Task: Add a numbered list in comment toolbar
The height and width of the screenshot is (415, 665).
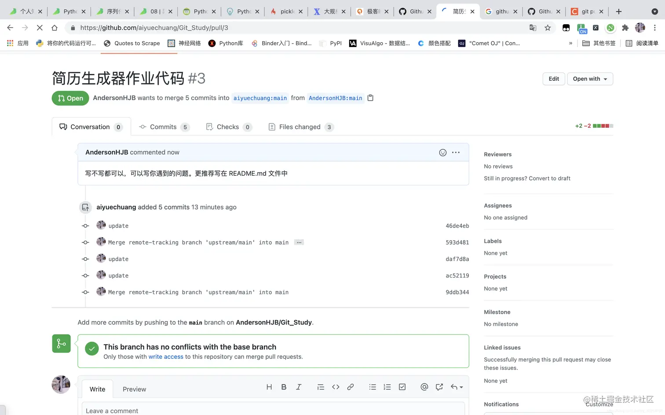Action: coord(387,387)
